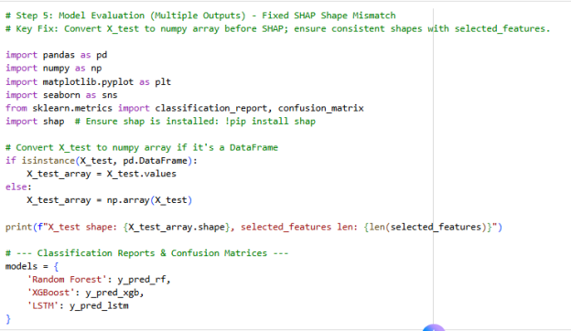Click the 'X_test_array = np.array(X_test)' line
571x331 pixels.
click(109, 199)
